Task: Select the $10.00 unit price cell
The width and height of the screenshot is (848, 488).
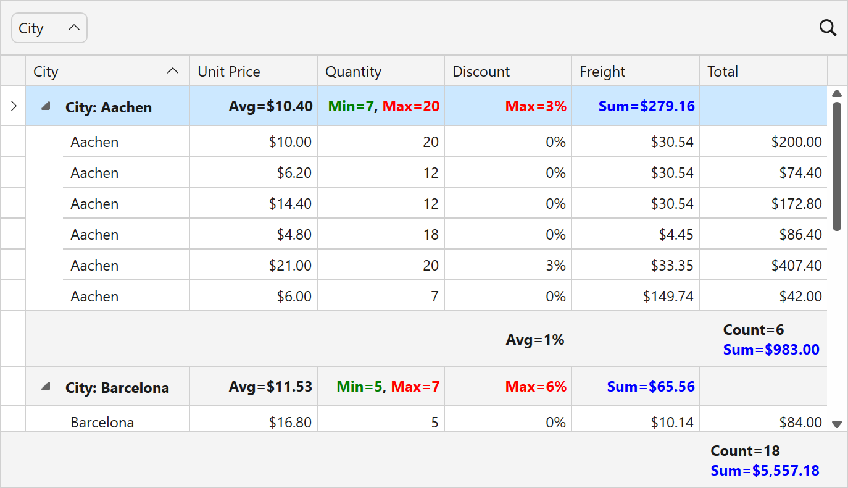Action: [253, 141]
